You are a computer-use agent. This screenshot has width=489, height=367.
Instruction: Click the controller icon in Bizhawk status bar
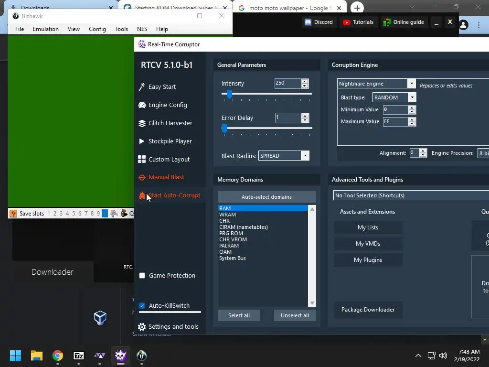click(114, 214)
